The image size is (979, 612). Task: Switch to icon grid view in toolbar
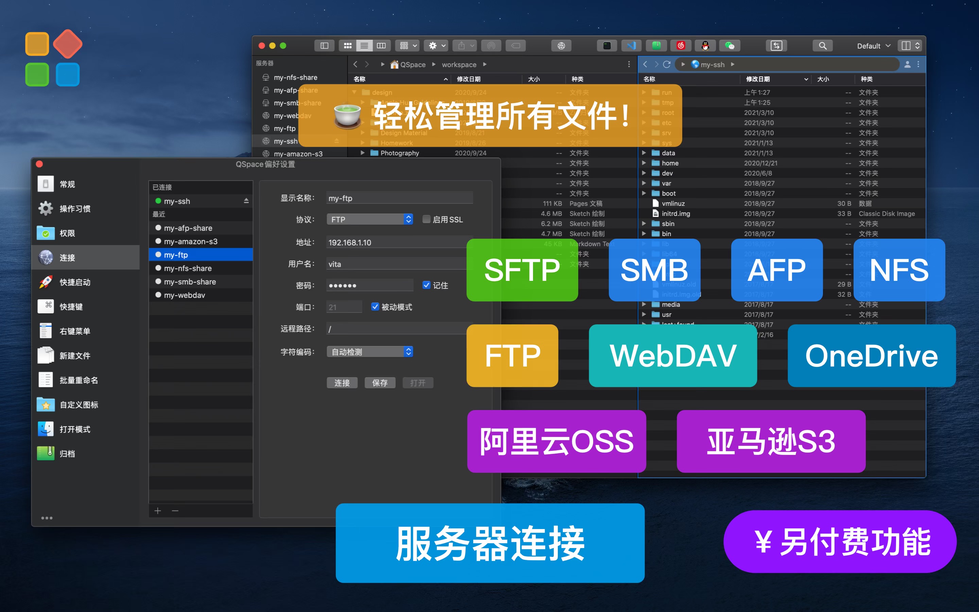click(x=347, y=46)
